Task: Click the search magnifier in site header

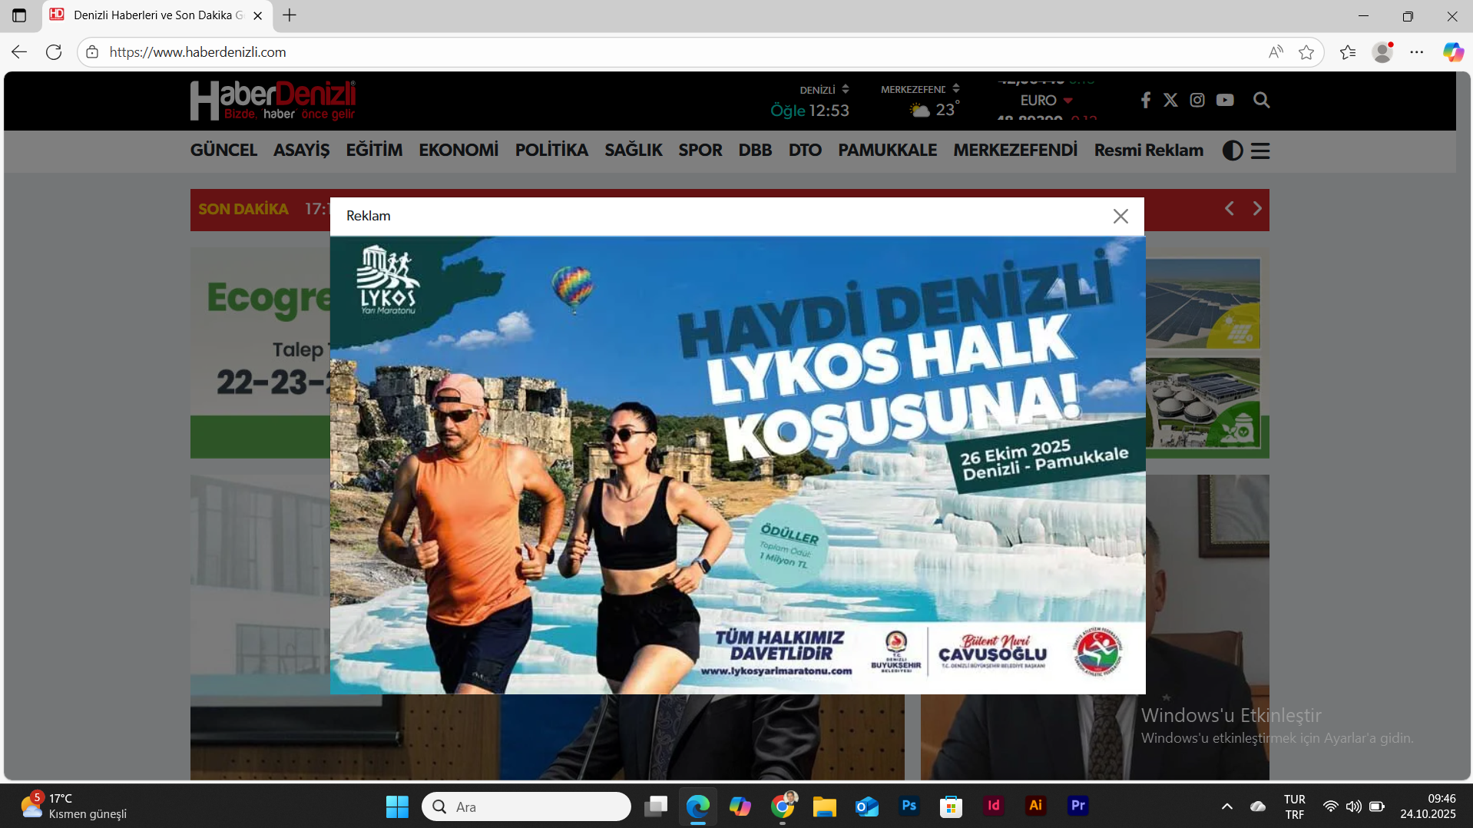Action: 1261,100
